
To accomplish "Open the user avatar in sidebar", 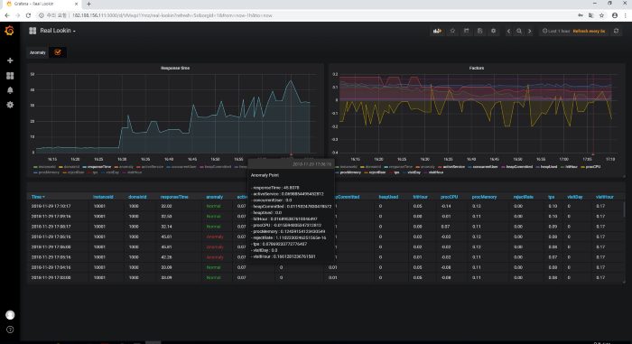I will pyautogui.click(x=10, y=315).
